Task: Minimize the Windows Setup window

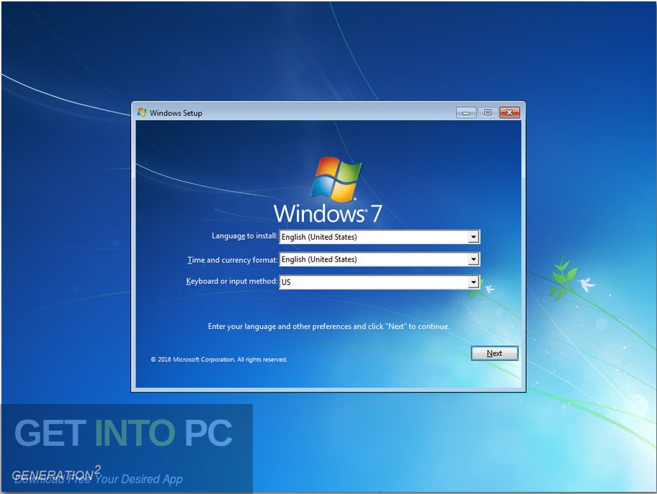Action: pyautogui.click(x=466, y=113)
